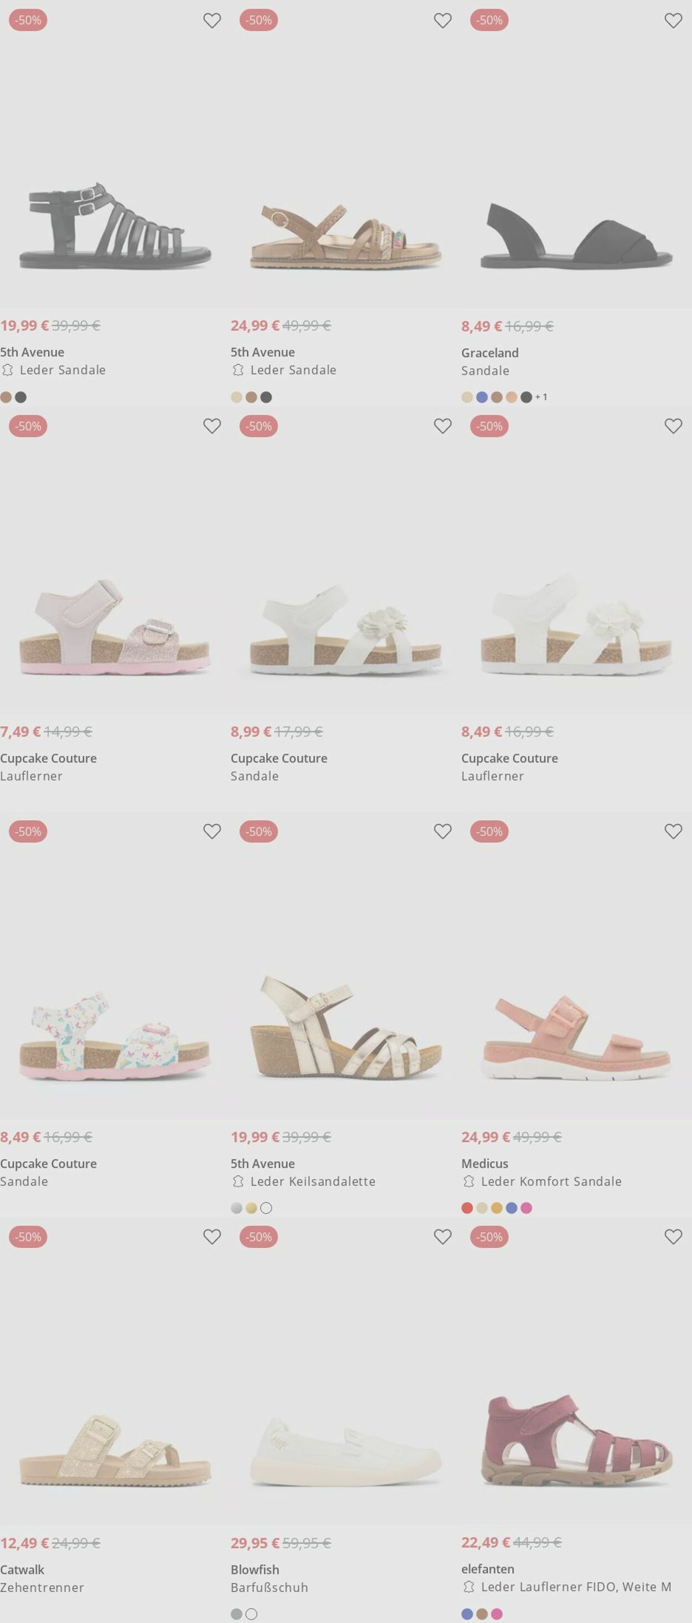
Task: Favorite the Graceland black sandal with heart icon
Action: pos(673,21)
